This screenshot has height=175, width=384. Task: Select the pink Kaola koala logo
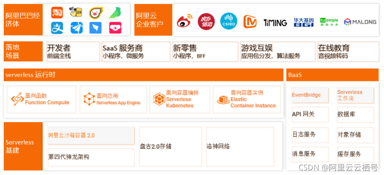click(x=115, y=28)
